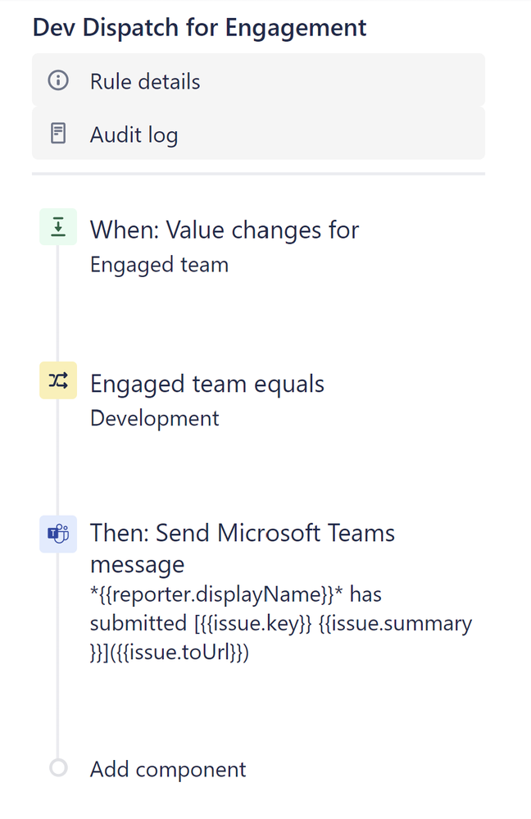Click Add component
531x819 pixels.
[x=167, y=769]
